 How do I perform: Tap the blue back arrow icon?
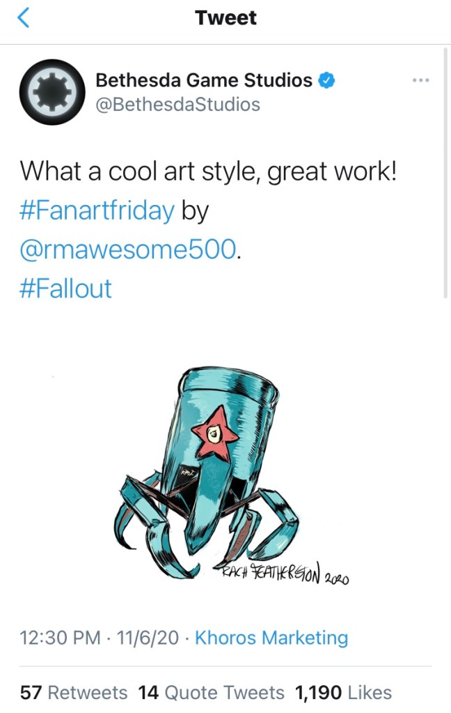coord(23,17)
